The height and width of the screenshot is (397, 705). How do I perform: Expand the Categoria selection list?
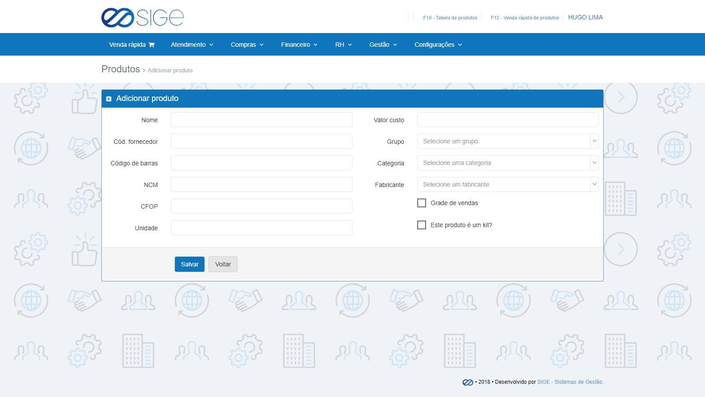508,163
